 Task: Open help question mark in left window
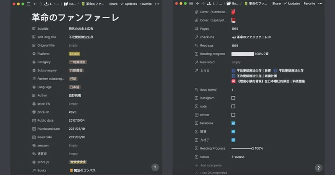[155, 167]
